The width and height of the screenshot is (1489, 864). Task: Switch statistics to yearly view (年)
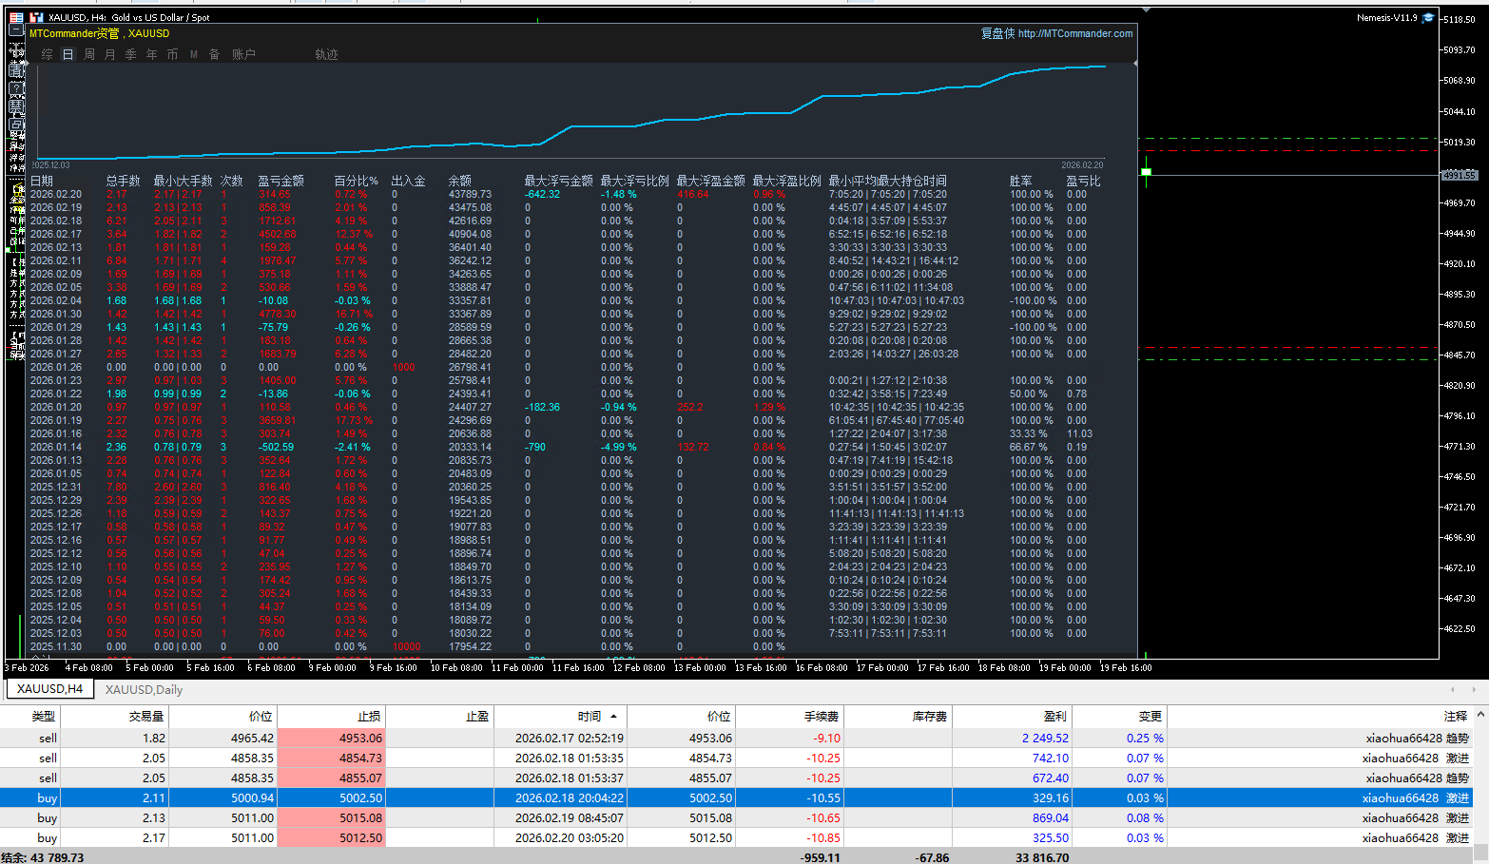[152, 55]
